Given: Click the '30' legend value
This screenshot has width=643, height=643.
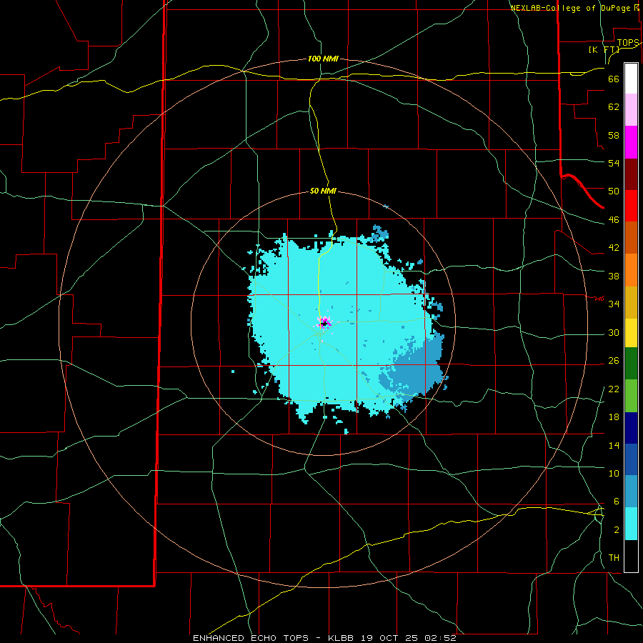Looking at the screenshot, I should tap(614, 332).
